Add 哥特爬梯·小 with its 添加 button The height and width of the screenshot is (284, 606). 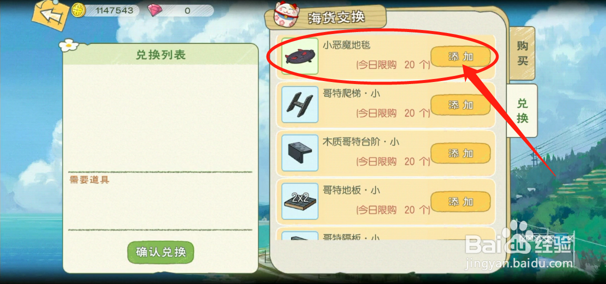[x=460, y=105]
